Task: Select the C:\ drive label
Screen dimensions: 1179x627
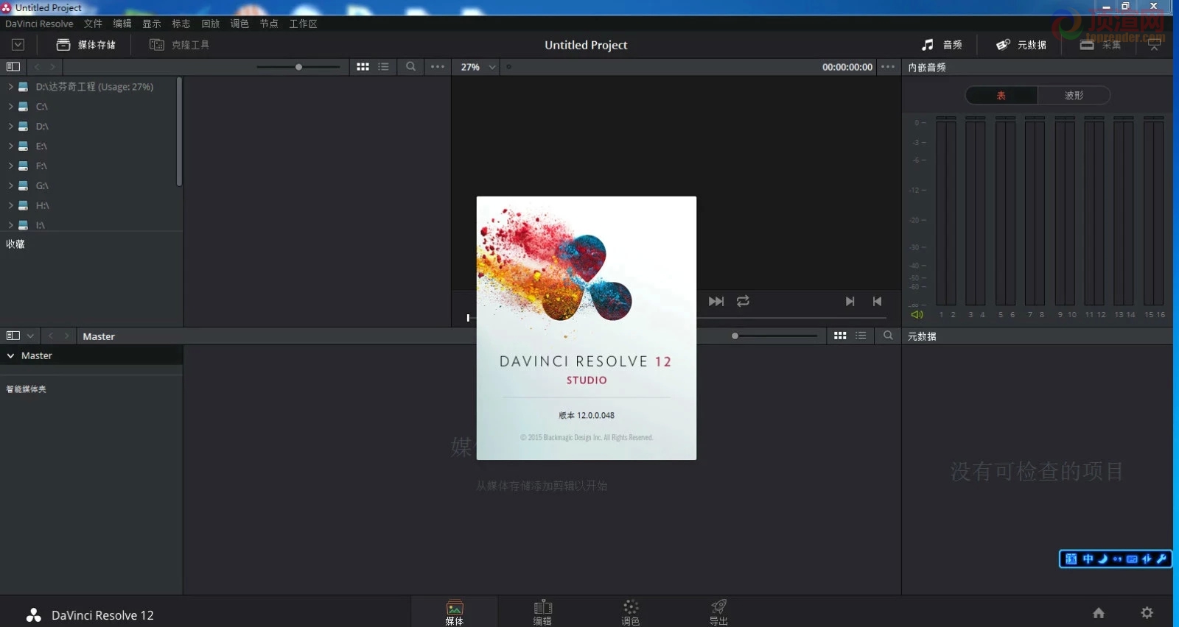Action: (x=41, y=107)
